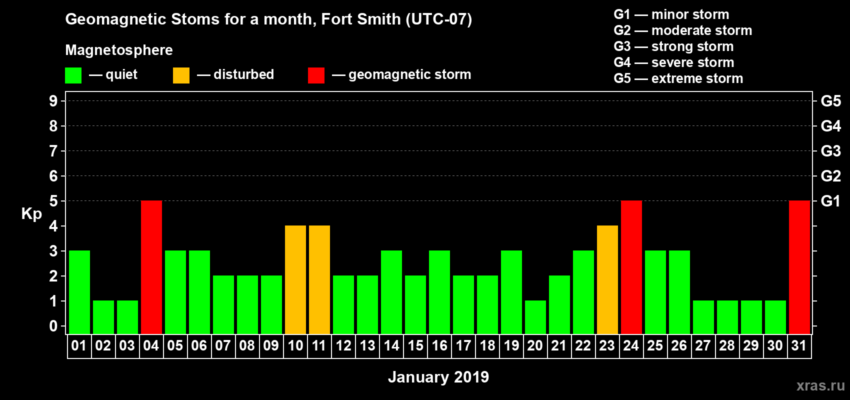The image size is (850, 400).
Task: Click day label 15 on the axis
Action: coord(415,345)
